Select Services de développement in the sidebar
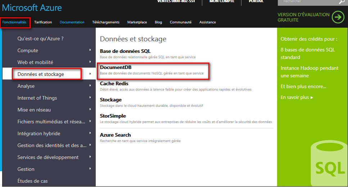Screen dimensions: 348x187 coord(48,157)
